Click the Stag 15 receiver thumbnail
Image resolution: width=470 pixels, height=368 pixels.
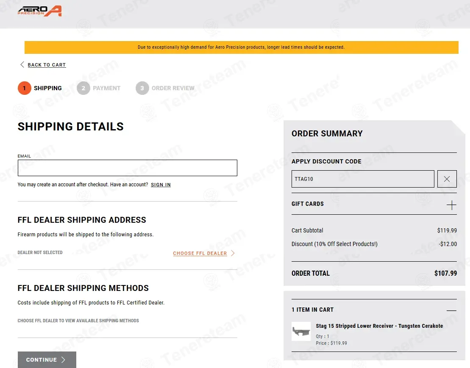pos(301,332)
